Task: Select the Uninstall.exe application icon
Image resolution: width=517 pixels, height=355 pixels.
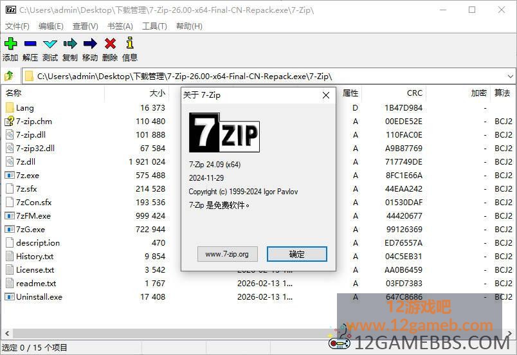Action: [x=10, y=296]
